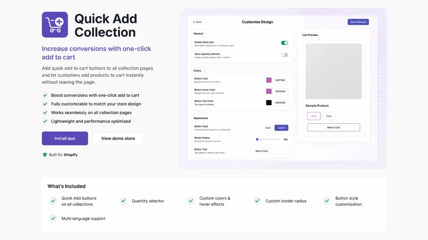This screenshot has width=428, height=240.
Task: Click the Button Text Color hex field
Action: point(280,102)
